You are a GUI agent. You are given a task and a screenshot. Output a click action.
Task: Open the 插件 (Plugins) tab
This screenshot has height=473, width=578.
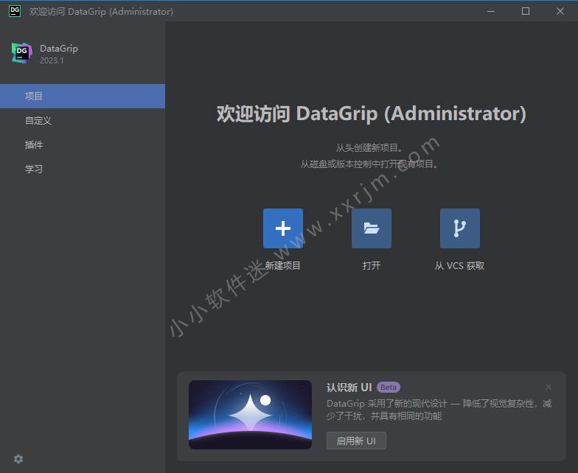click(x=83, y=144)
